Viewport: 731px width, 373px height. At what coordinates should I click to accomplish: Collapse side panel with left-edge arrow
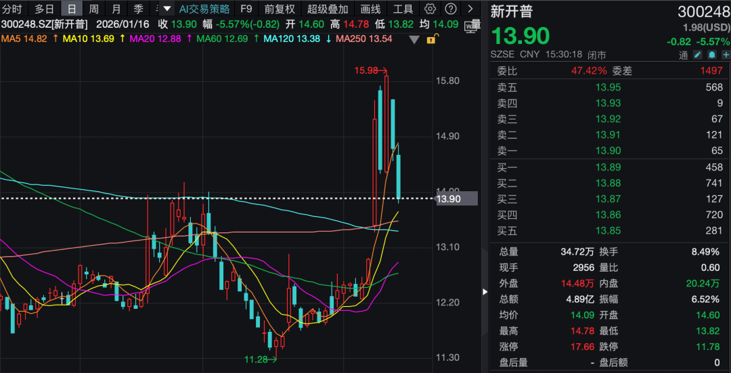point(485,291)
